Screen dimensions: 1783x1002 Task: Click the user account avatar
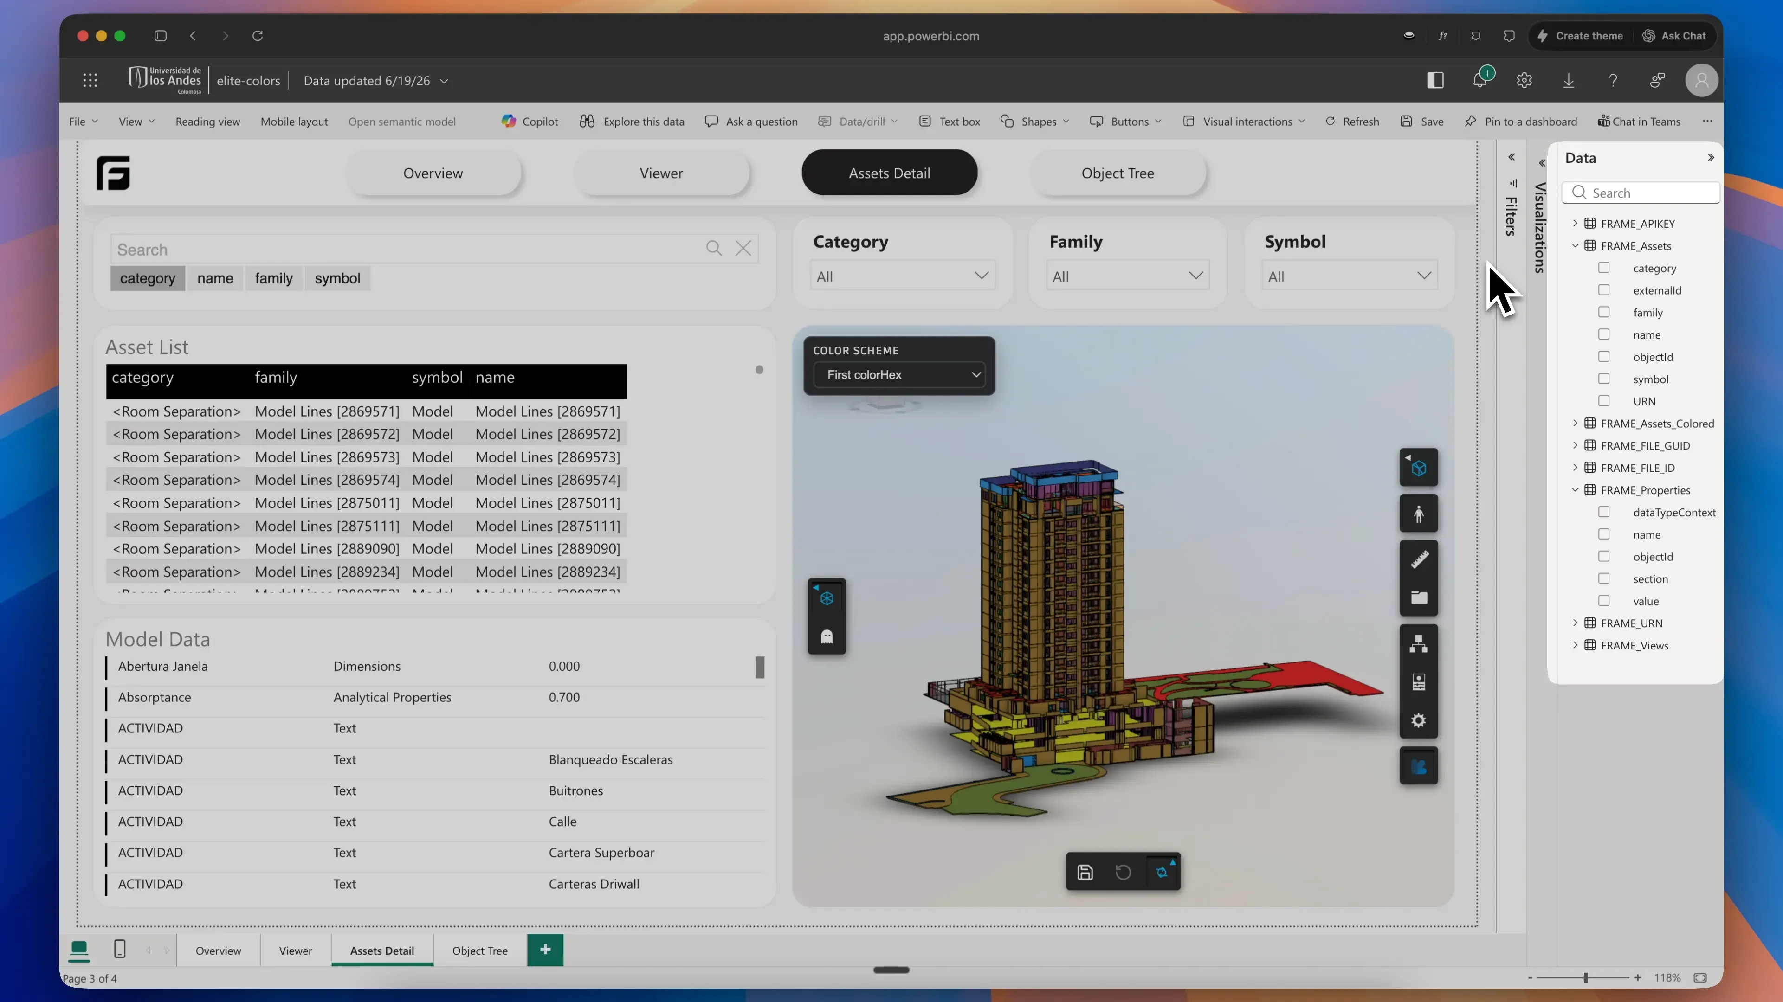[x=1701, y=80]
